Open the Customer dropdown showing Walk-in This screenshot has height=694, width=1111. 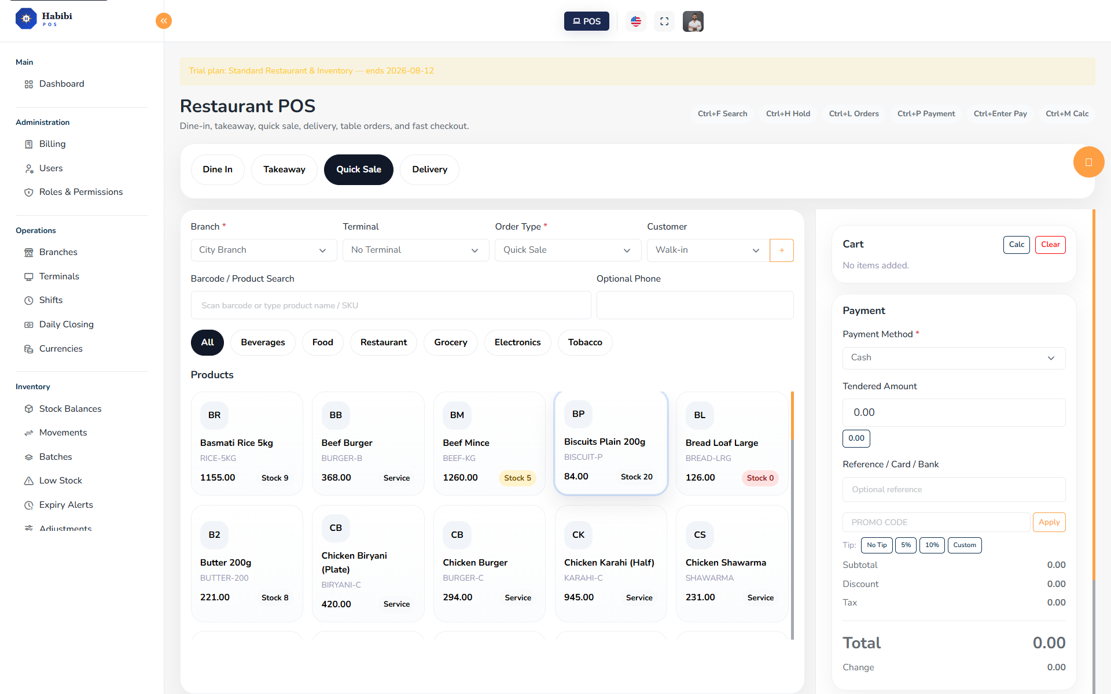708,250
